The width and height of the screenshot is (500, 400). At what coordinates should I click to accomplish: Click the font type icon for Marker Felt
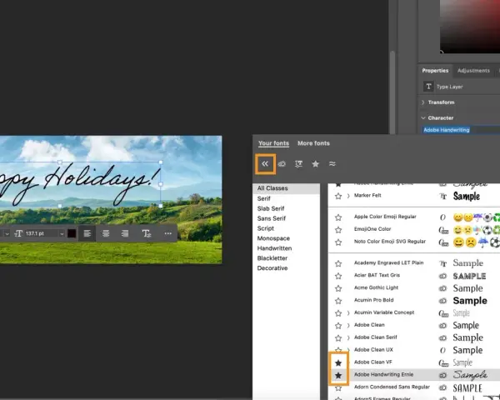[x=443, y=196]
